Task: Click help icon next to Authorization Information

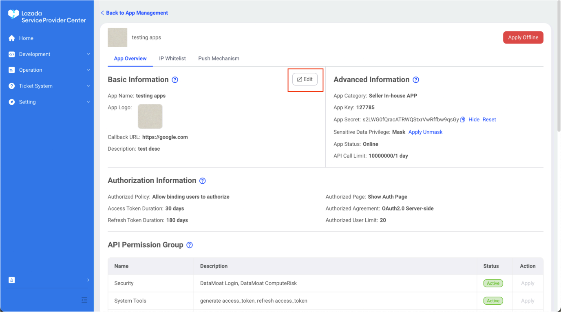Action: [203, 181]
